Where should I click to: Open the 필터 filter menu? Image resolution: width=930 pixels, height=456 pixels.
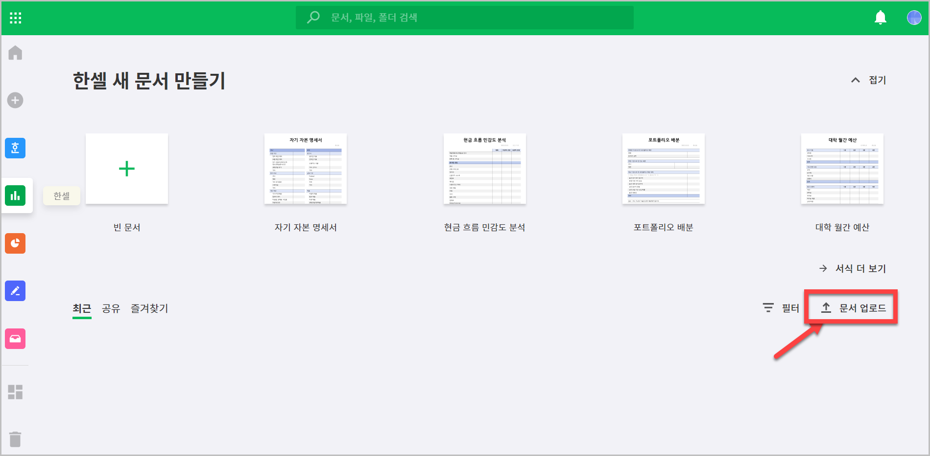tap(790, 308)
